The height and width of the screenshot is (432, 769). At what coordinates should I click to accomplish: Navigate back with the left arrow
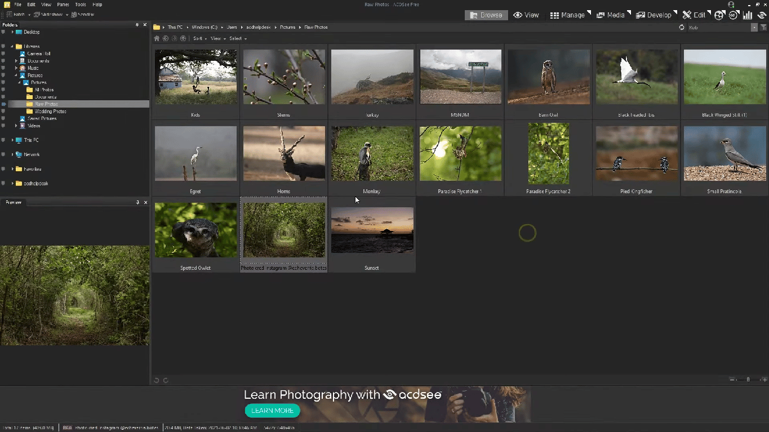(x=166, y=38)
